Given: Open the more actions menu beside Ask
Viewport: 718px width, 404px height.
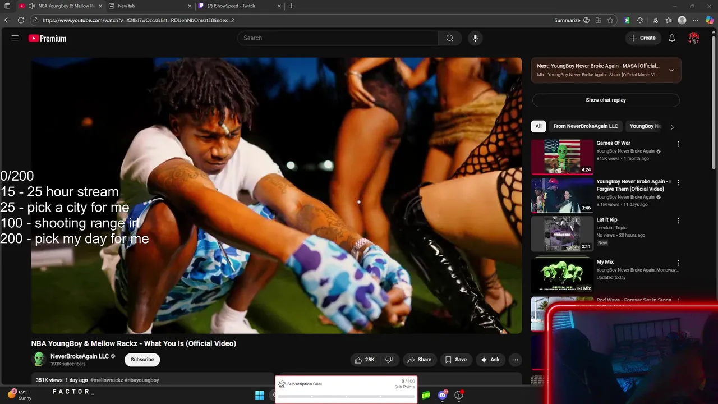Looking at the screenshot, I should 515,360.
